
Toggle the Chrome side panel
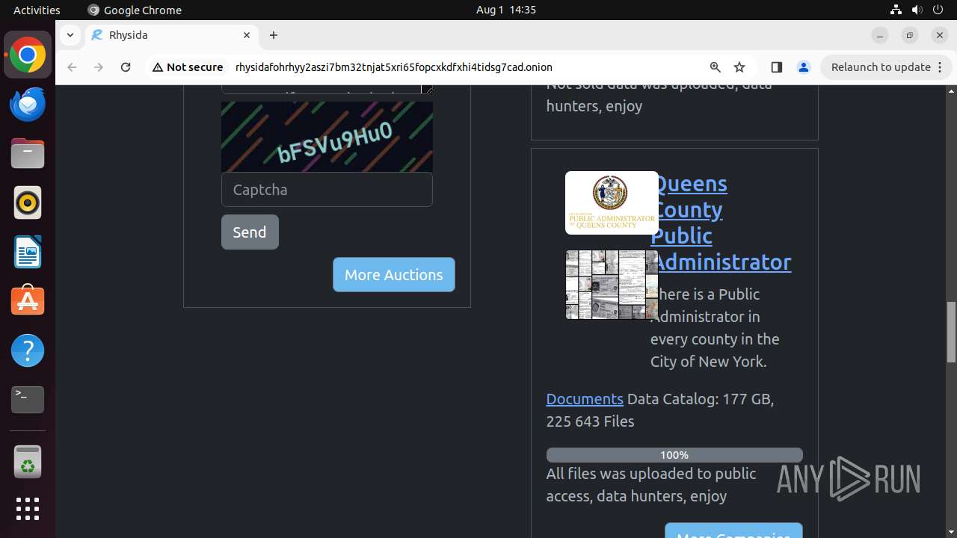(x=777, y=67)
